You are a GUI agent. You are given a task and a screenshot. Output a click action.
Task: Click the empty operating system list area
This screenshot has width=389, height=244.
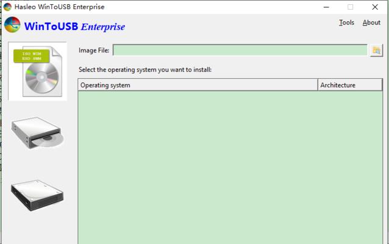point(230,168)
